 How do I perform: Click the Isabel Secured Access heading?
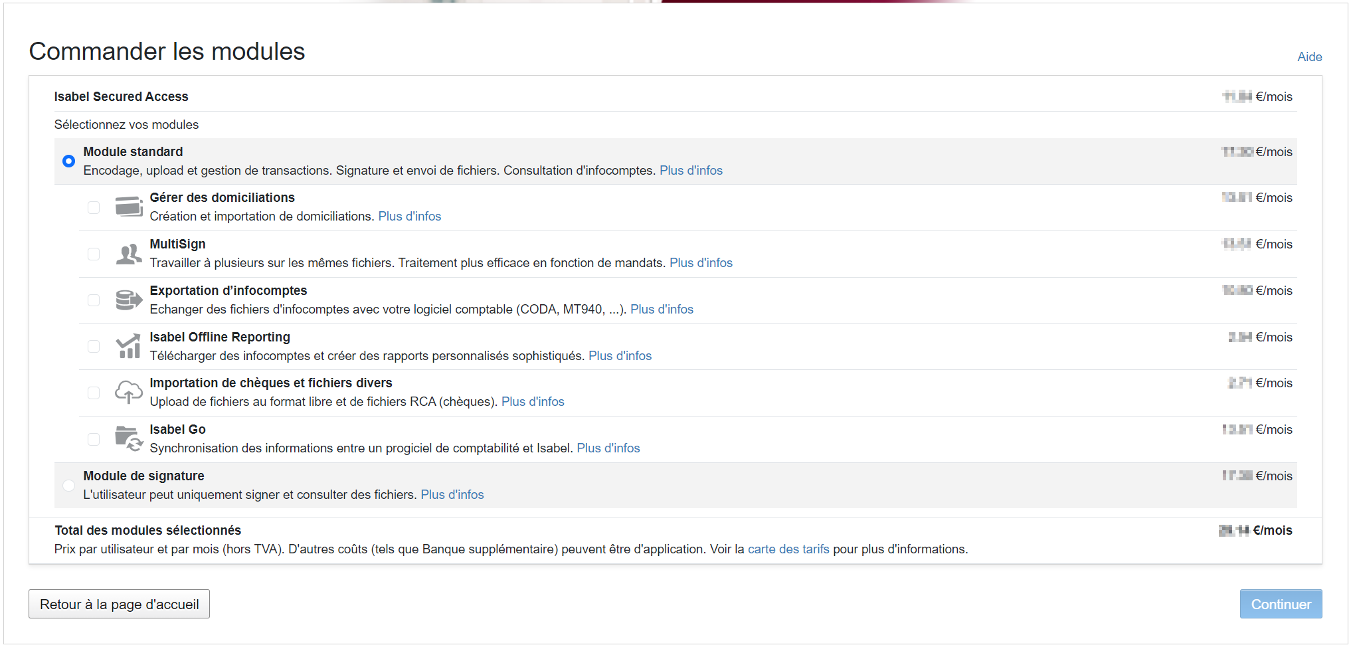121,96
